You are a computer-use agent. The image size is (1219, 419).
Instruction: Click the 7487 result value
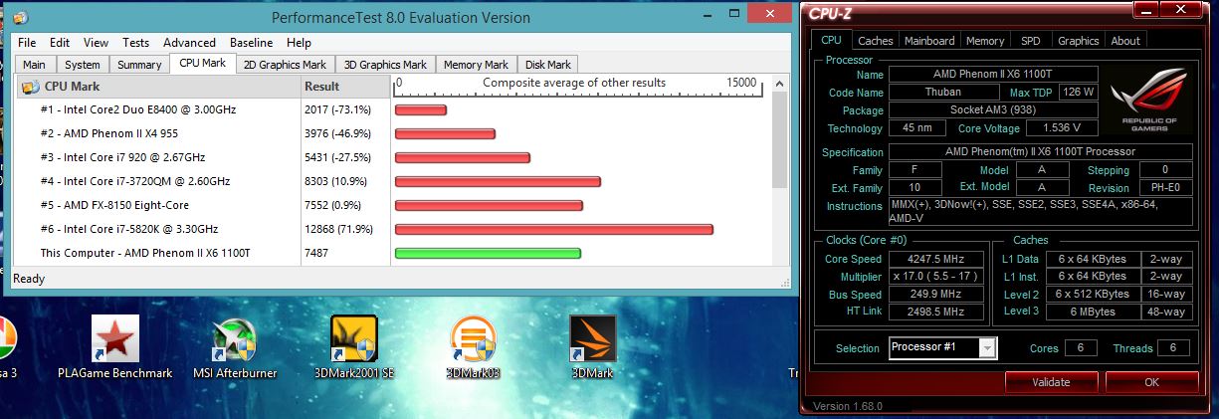point(317,253)
